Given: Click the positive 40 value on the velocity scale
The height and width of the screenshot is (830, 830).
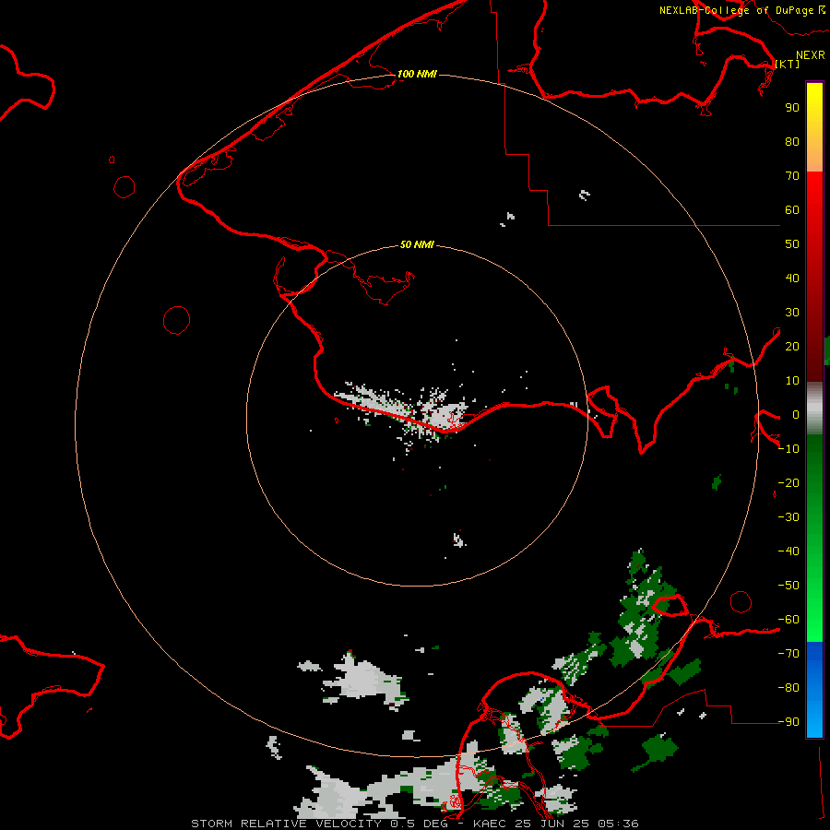Looking at the screenshot, I should tap(792, 279).
